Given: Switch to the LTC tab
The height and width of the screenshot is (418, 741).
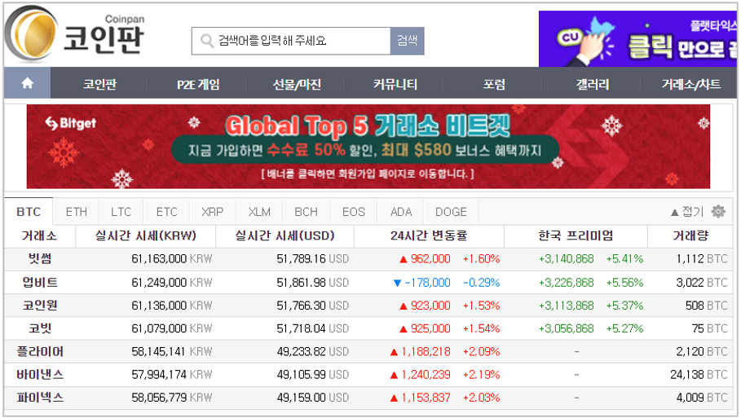Looking at the screenshot, I should click(121, 212).
